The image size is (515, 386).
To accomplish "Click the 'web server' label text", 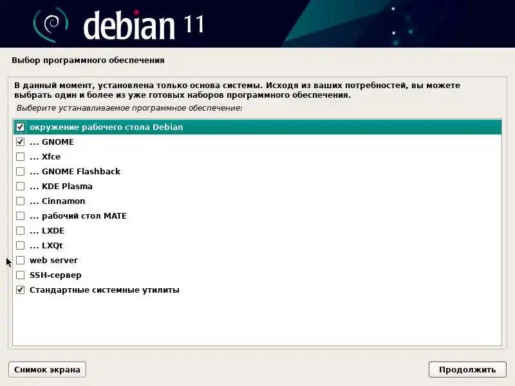I will (54, 261).
